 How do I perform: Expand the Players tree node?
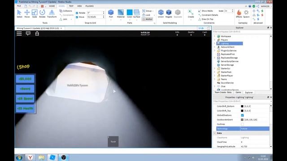tap(214, 40)
